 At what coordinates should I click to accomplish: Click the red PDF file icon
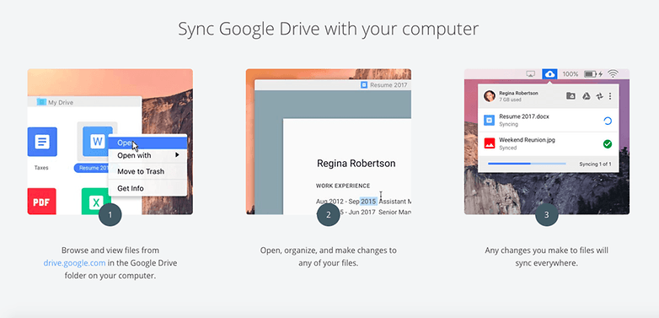point(41,202)
